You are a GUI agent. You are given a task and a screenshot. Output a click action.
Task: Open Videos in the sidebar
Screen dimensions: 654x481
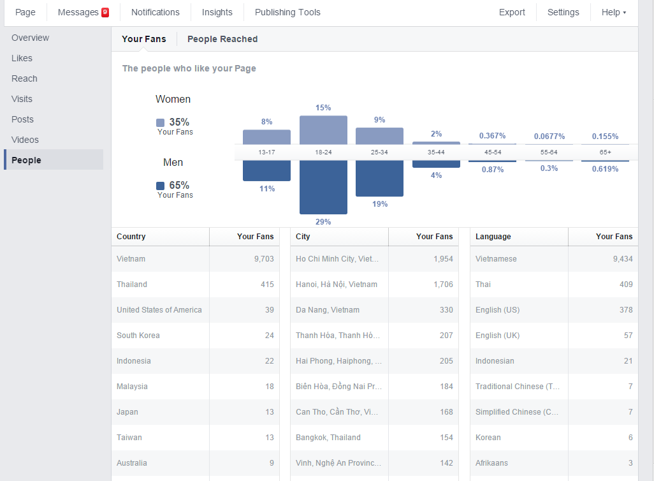[x=25, y=140]
